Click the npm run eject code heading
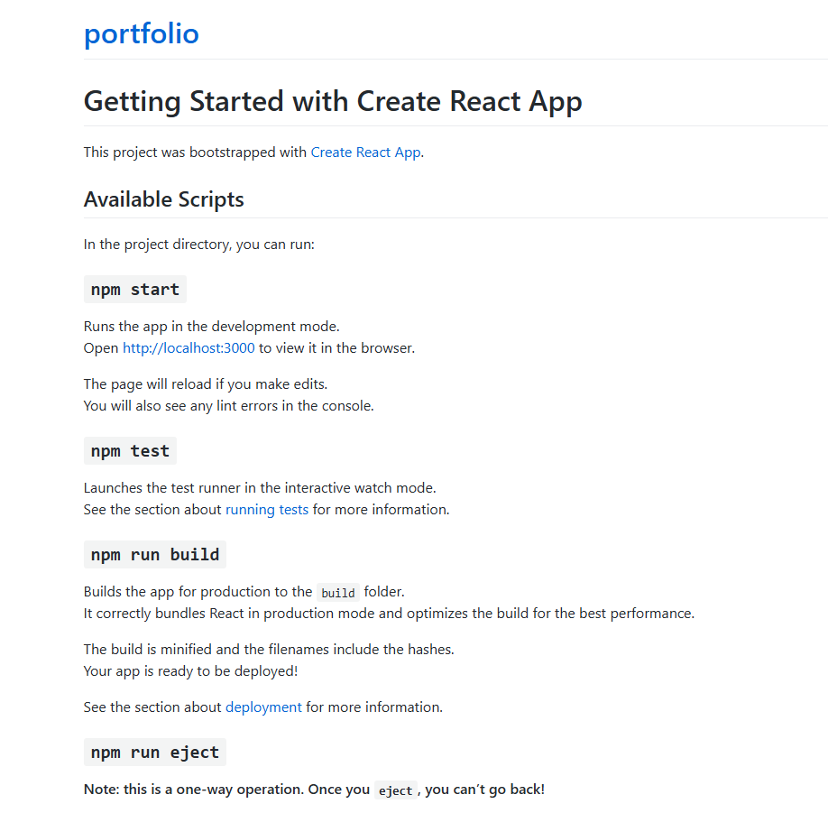This screenshot has width=828, height=813. 155,753
